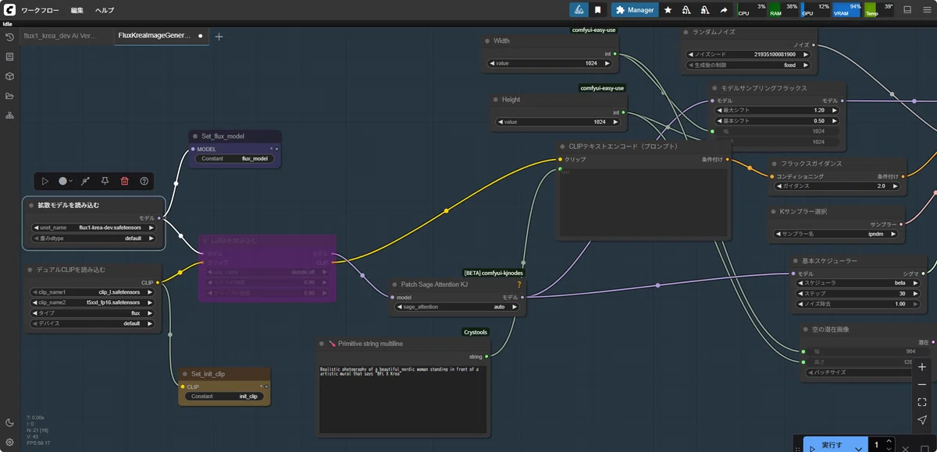Increase the batch count stepper up arrow
Image resolution: width=937 pixels, height=452 pixels.
click(889, 441)
